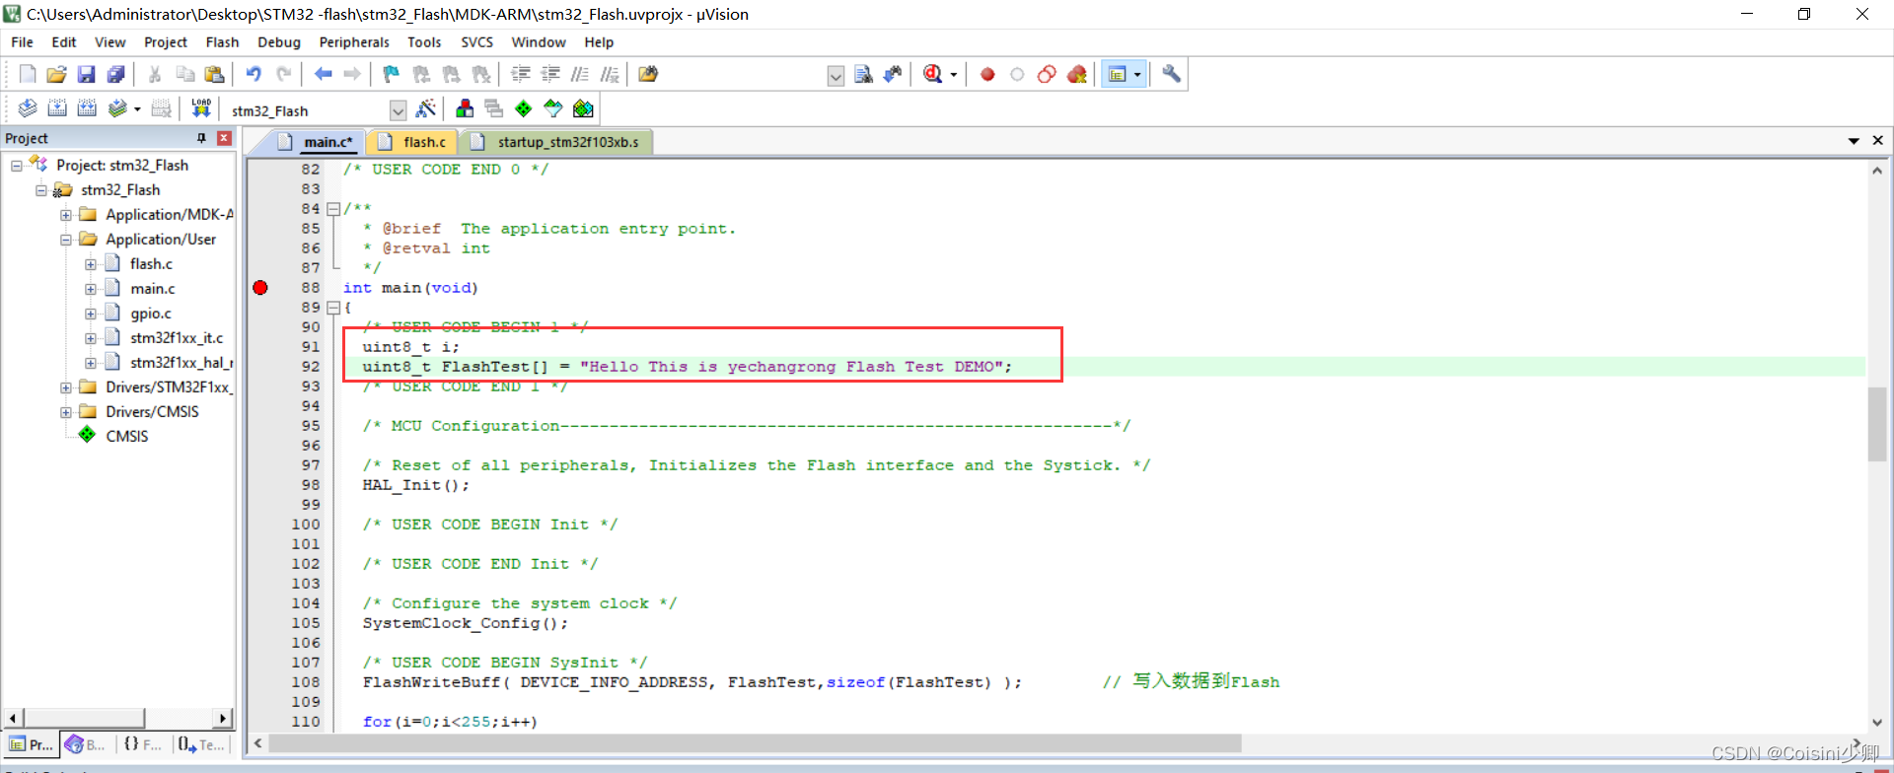Open the dropdown arrow beside the debug icon
1894x773 pixels.
953,75
